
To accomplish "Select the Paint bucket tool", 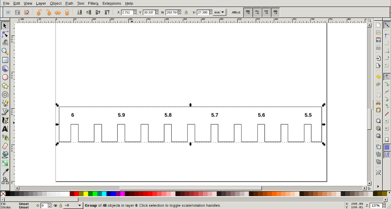I will tap(5, 155).
